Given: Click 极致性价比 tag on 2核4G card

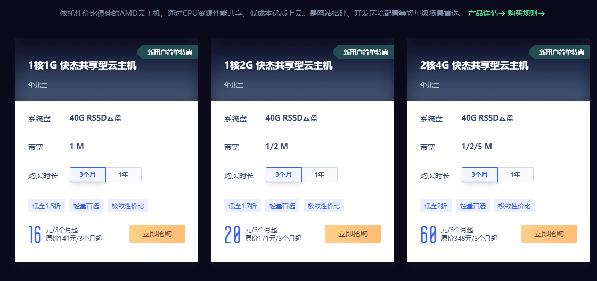Looking at the screenshot, I should coord(514,206).
